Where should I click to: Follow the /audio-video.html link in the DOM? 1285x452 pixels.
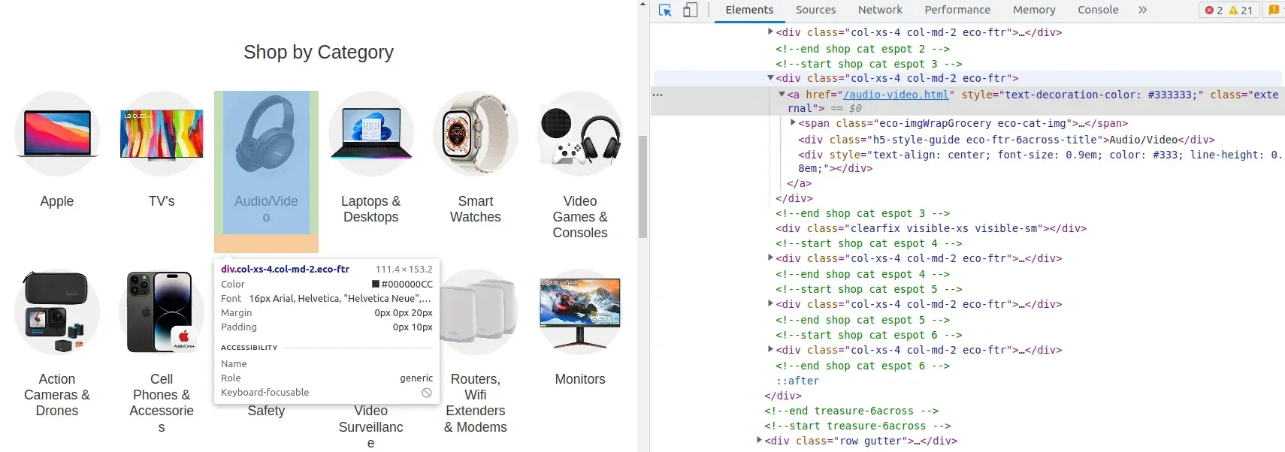[x=896, y=95]
